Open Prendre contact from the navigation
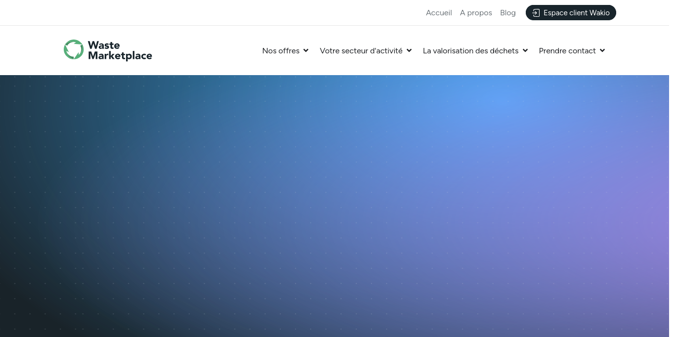The height and width of the screenshot is (337, 675). [x=567, y=50]
